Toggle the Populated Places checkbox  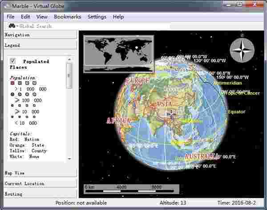tap(13, 61)
